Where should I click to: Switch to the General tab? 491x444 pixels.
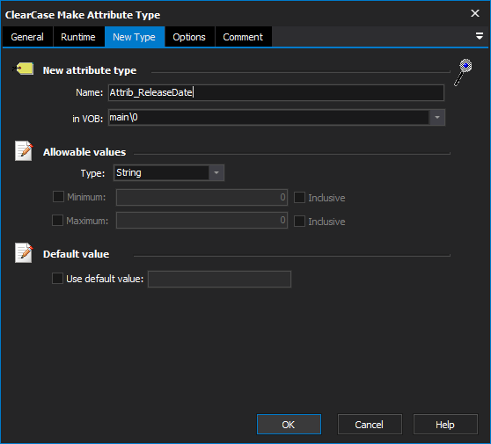point(27,37)
